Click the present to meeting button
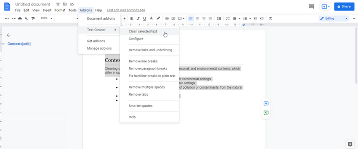358x149 pixels. [x=325, y=7]
